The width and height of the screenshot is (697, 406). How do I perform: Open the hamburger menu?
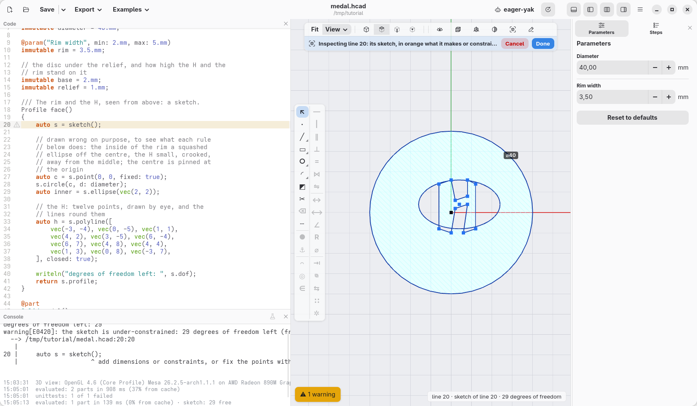(640, 10)
